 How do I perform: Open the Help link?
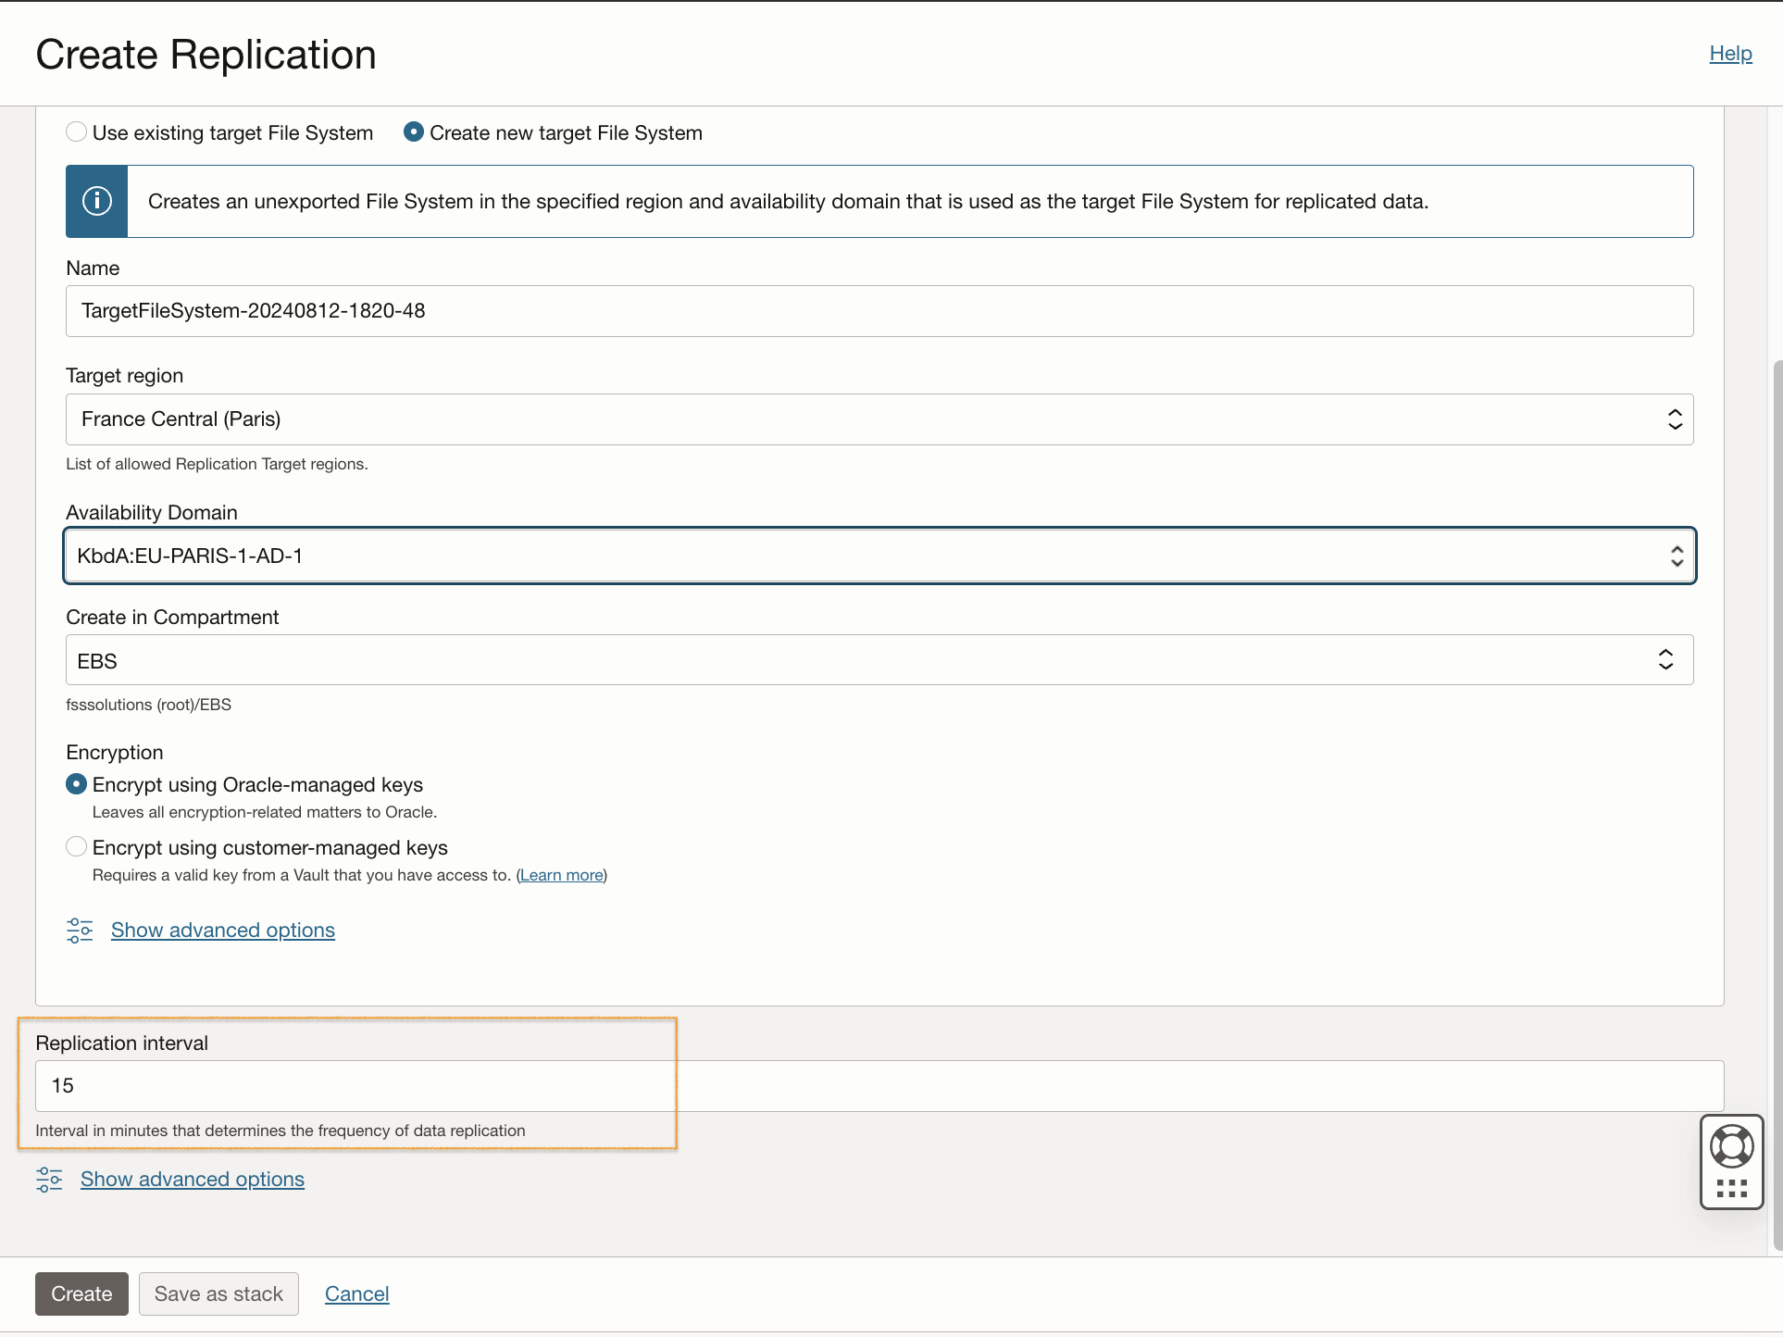tap(1729, 53)
